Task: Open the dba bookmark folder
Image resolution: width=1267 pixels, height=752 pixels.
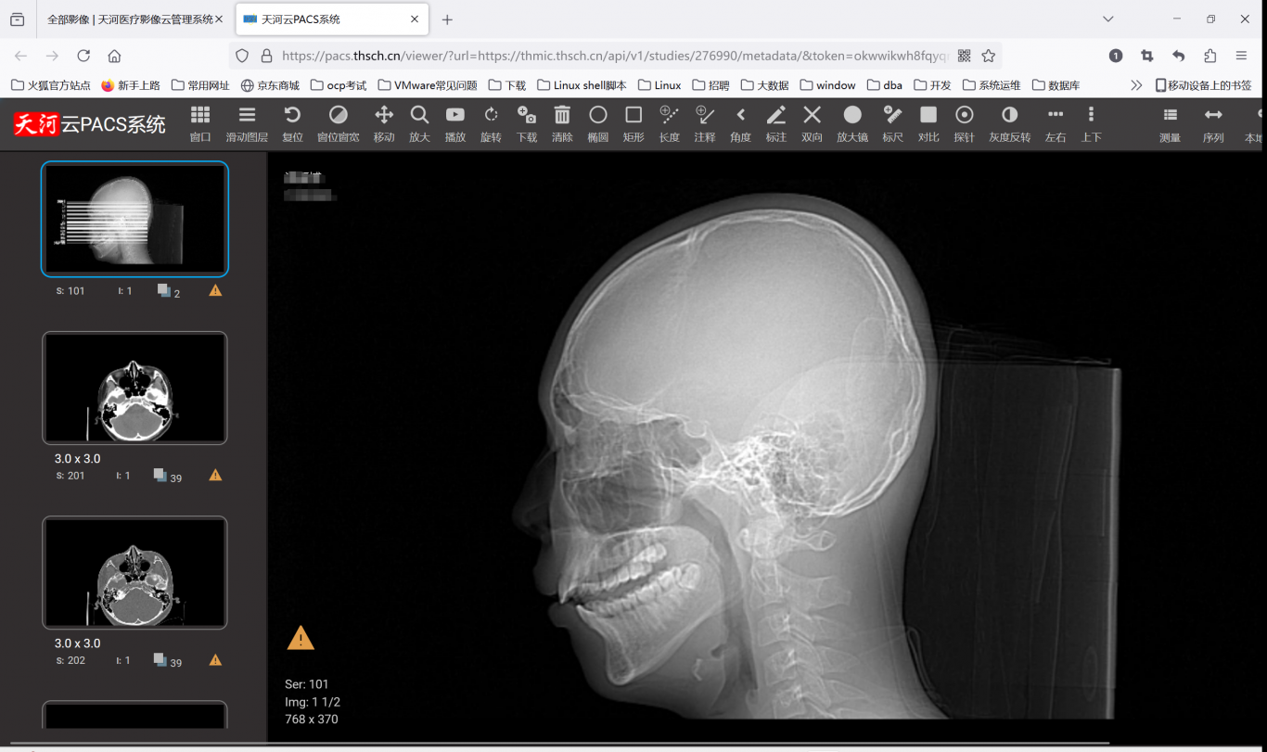Action: point(885,85)
